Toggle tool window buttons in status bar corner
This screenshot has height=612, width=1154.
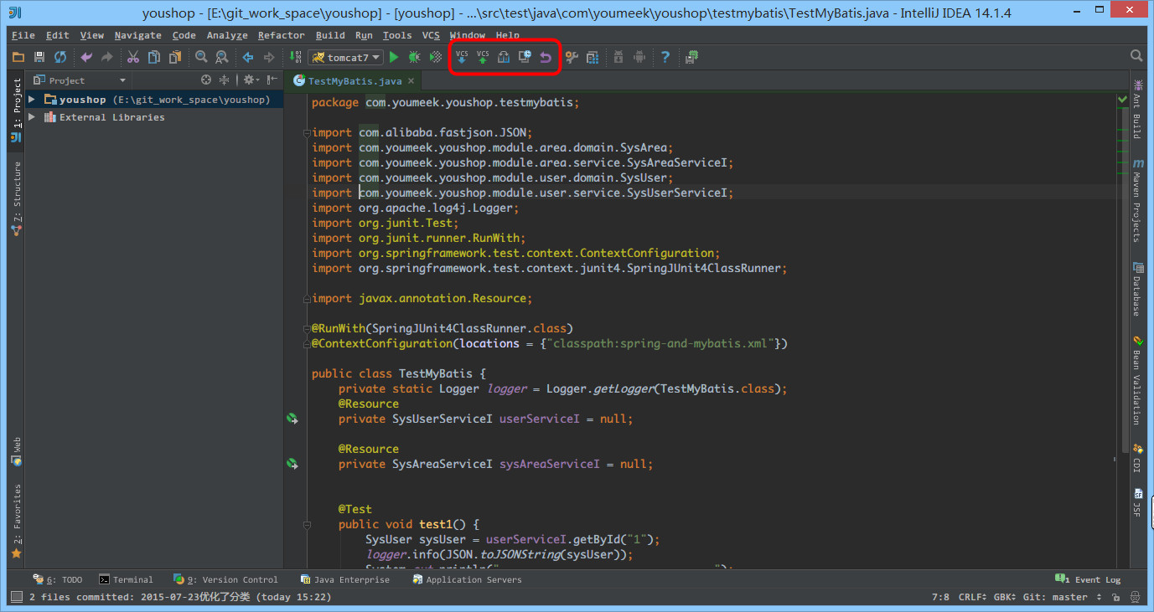point(16,597)
